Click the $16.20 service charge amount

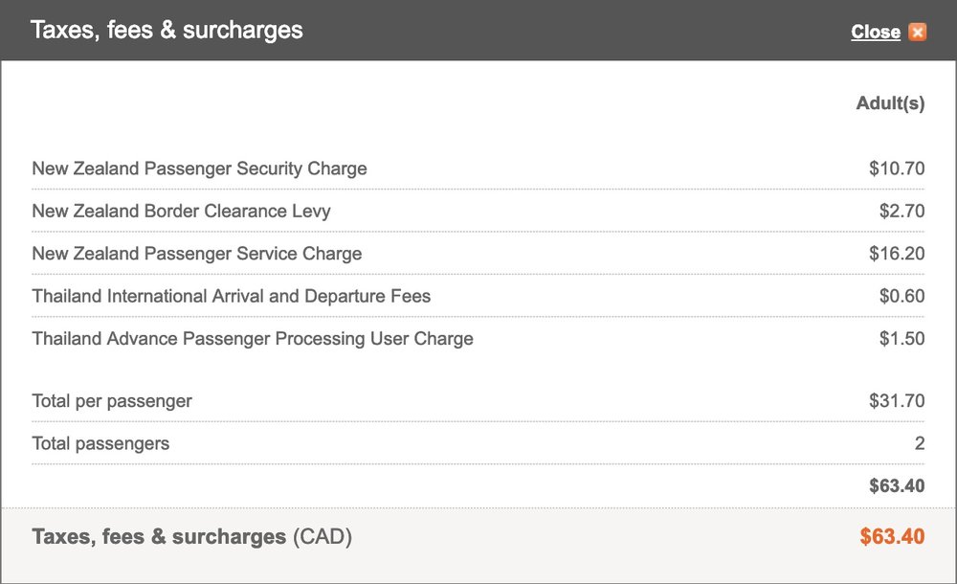click(x=897, y=254)
